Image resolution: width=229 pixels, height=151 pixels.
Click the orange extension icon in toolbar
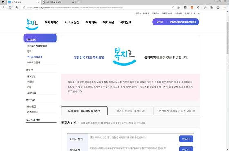coord(192,7)
